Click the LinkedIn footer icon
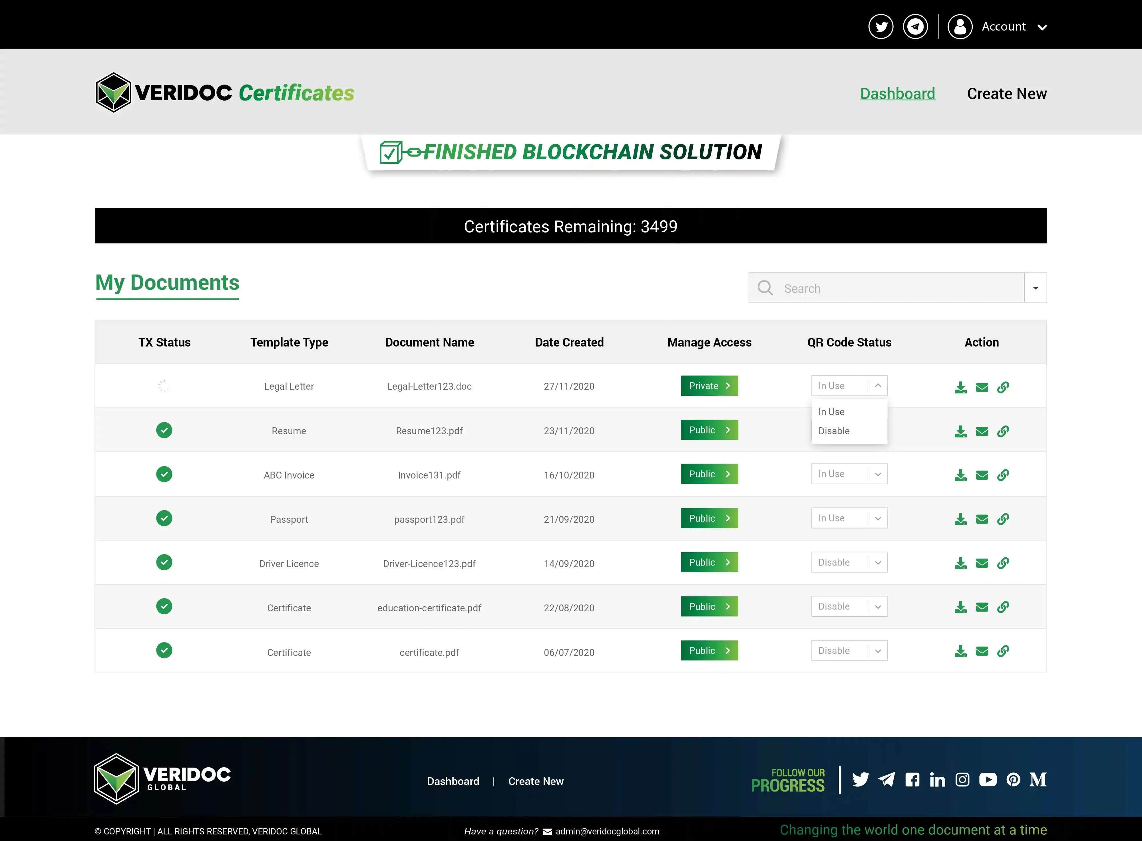Screen dimensions: 1142x841 tap(937, 779)
